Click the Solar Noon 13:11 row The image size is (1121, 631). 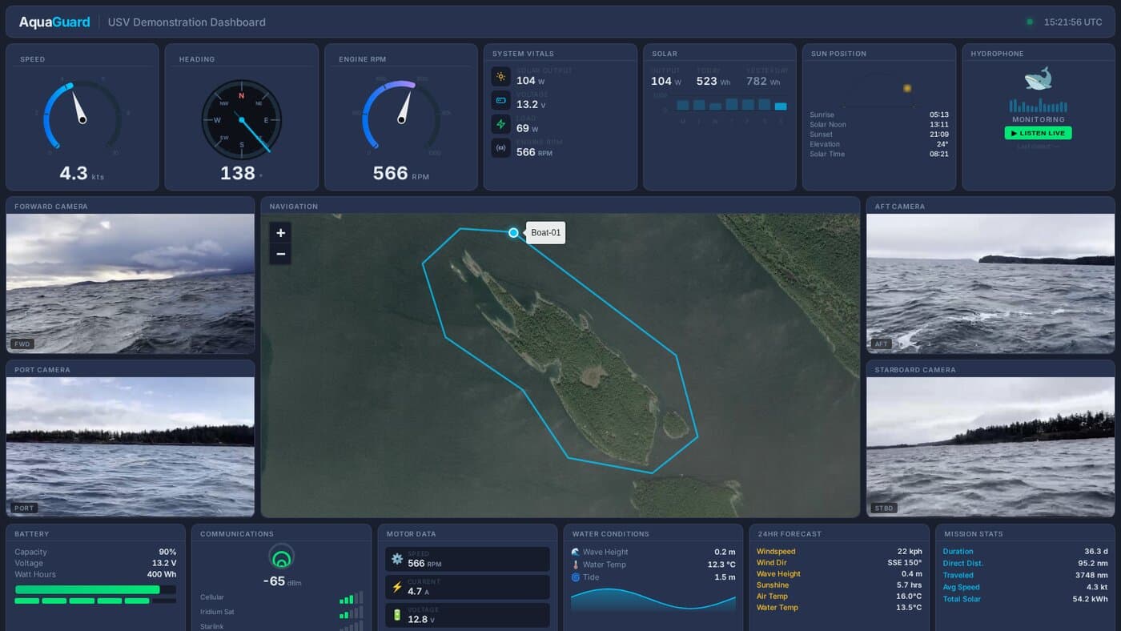(x=879, y=124)
